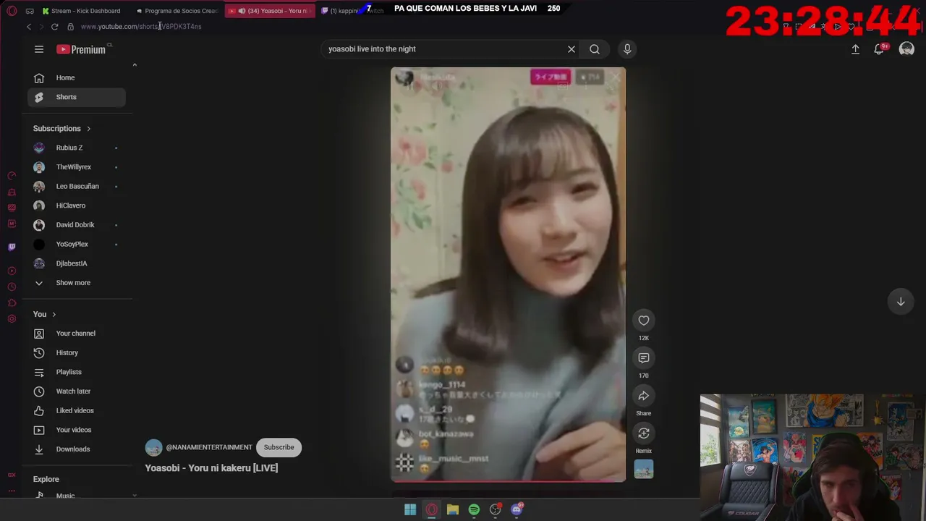Start voice search with the microphone

point(627,49)
